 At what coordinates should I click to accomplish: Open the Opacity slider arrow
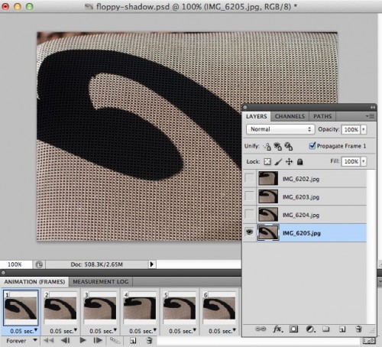point(364,129)
